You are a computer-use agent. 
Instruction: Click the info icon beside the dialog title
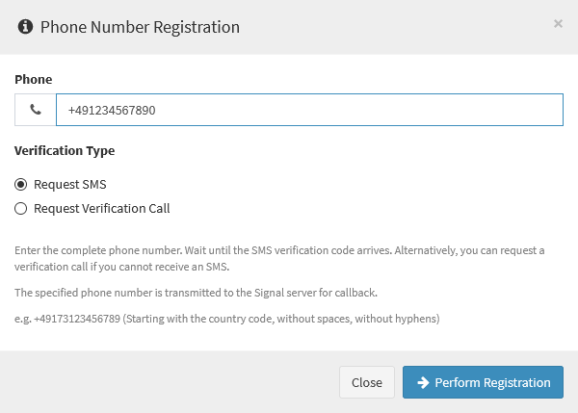pos(25,27)
